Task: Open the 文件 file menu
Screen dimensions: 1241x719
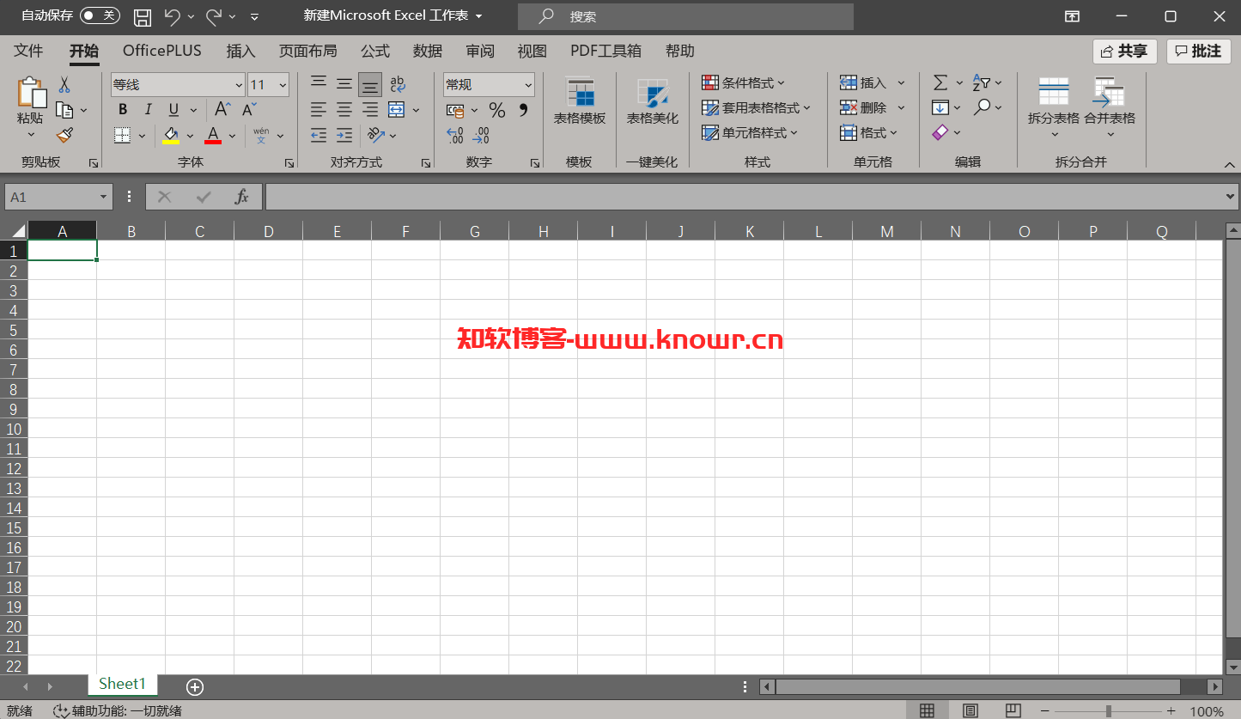Action: pyautogui.click(x=28, y=51)
